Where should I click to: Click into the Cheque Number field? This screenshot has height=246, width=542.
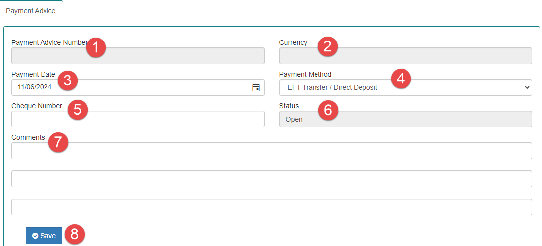(x=137, y=119)
